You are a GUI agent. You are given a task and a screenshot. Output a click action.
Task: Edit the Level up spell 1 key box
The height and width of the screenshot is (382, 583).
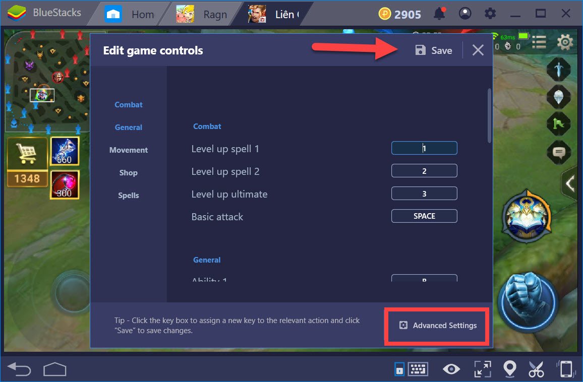[424, 148]
